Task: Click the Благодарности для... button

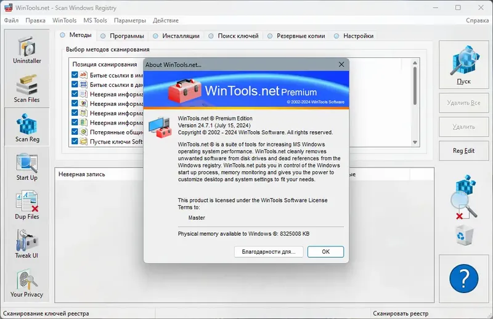Action: 269,252
